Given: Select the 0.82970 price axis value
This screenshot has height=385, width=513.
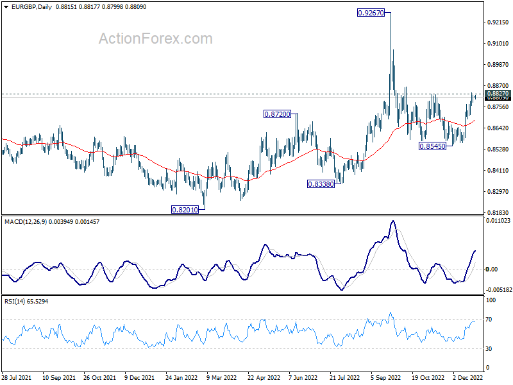Looking at the screenshot, I should tap(498, 191).
